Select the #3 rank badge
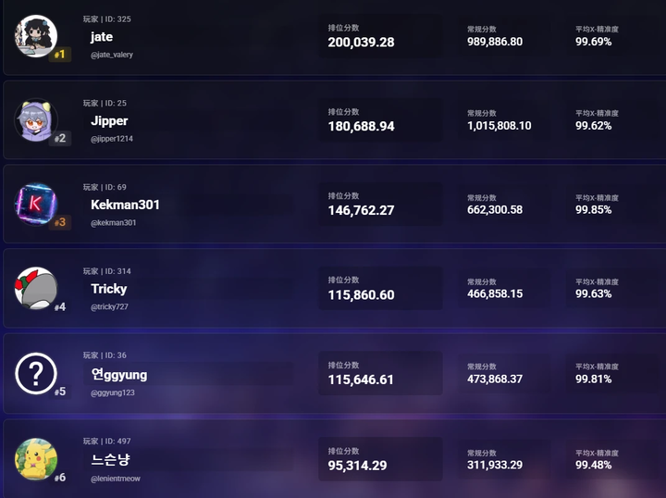 click(x=60, y=223)
